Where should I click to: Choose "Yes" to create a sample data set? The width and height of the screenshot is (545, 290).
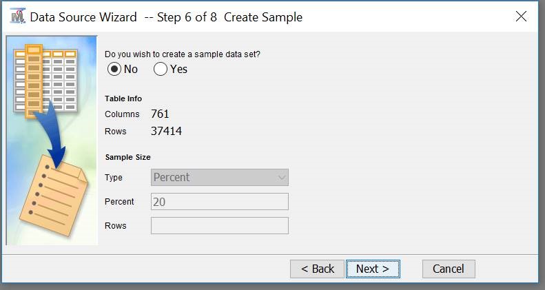coord(161,69)
